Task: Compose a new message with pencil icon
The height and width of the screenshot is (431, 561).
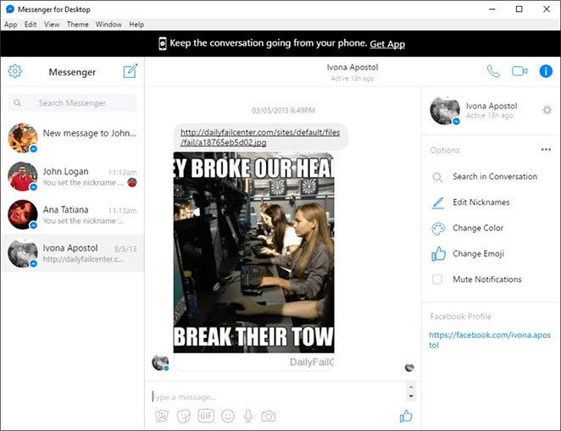Action: [131, 71]
